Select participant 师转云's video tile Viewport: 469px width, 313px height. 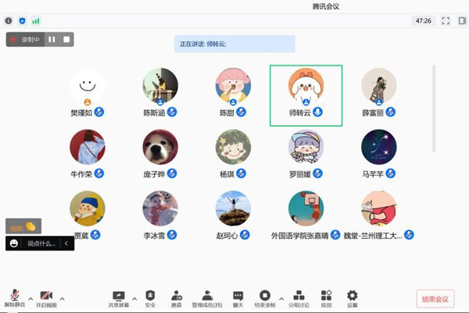coord(306,94)
